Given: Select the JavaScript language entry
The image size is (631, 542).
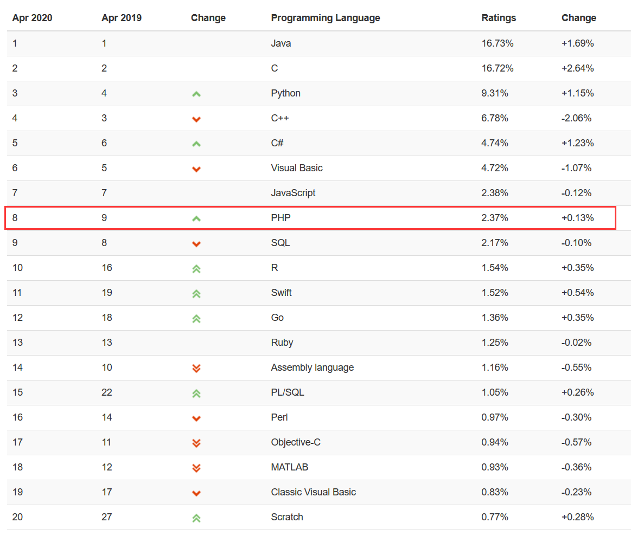Looking at the screenshot, I should 293,193.
